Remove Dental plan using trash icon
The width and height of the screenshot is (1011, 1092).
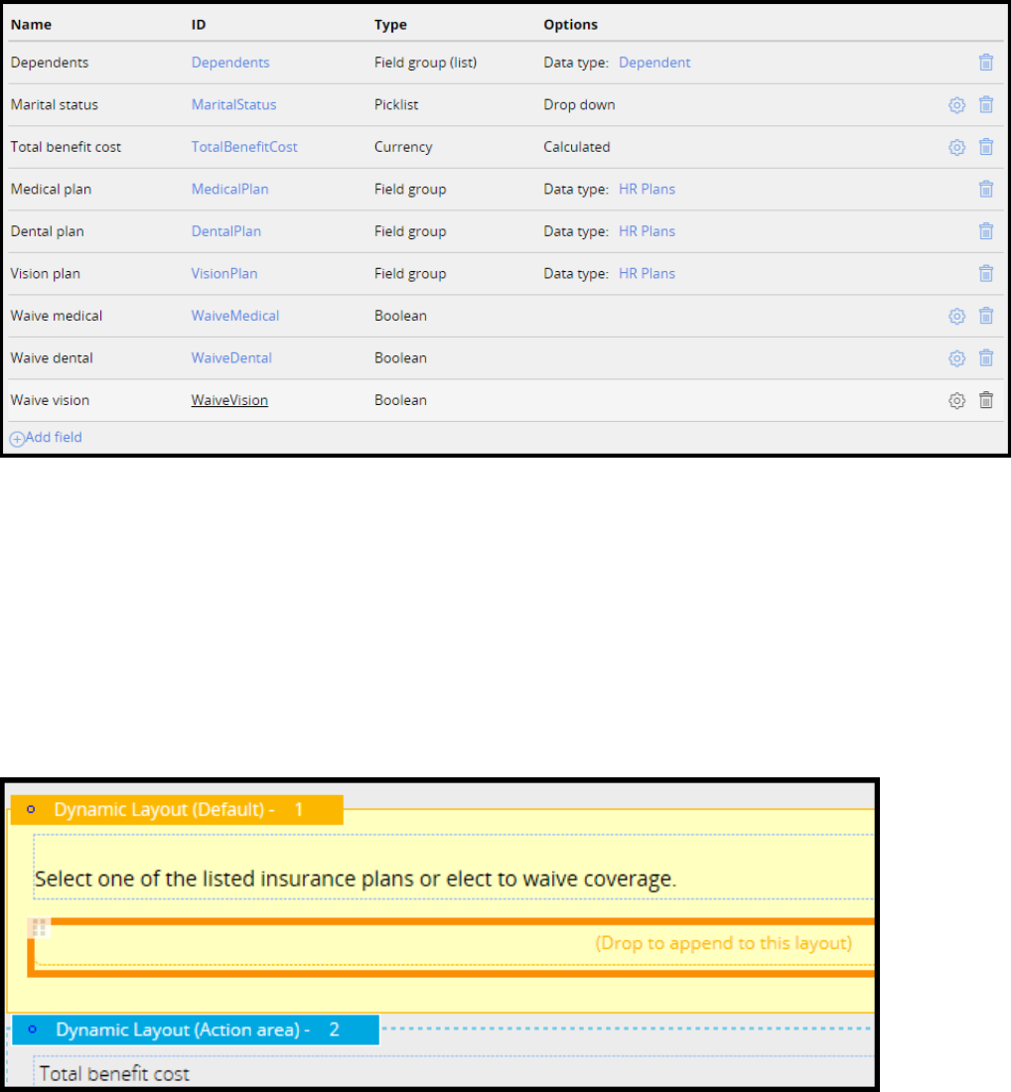pyautogui.click(x=986, y=231)
